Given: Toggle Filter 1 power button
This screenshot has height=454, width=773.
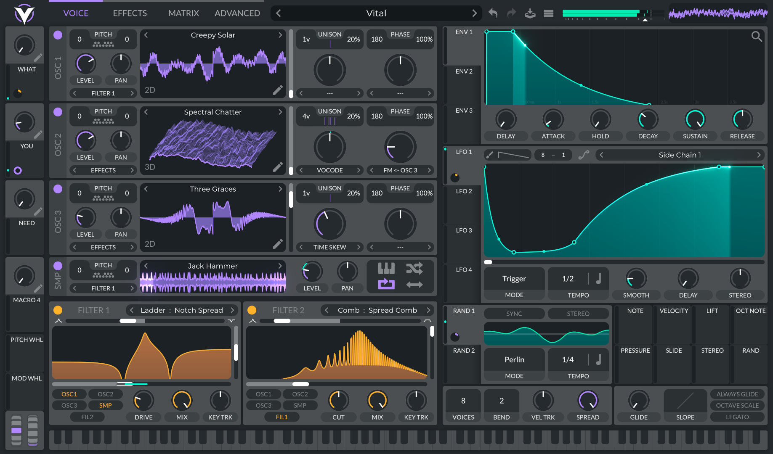Looking at the screenshot, I should 58,310.
